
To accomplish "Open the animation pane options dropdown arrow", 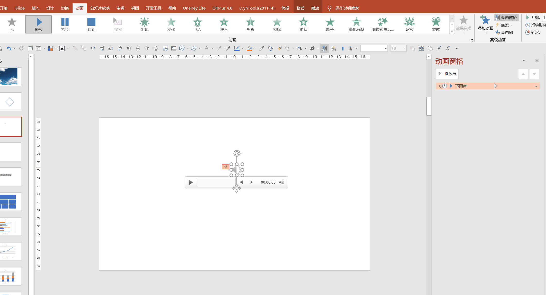I will click(x=524, y=60).
